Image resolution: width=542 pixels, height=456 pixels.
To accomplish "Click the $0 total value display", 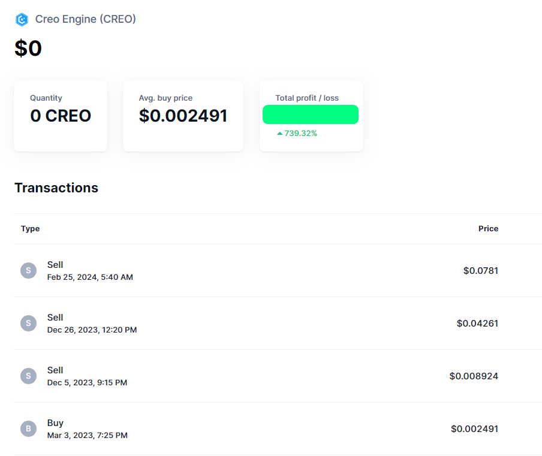I will coord(28,48).
